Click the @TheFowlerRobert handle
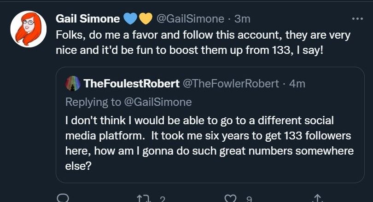The image size is (373, 202). point(231,83)
